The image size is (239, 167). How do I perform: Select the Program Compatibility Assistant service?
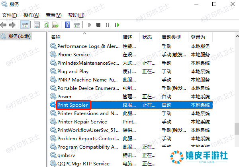point(131,147)
